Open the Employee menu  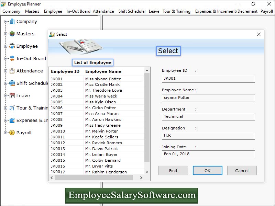pyautogui.click(x=53, y=11)
